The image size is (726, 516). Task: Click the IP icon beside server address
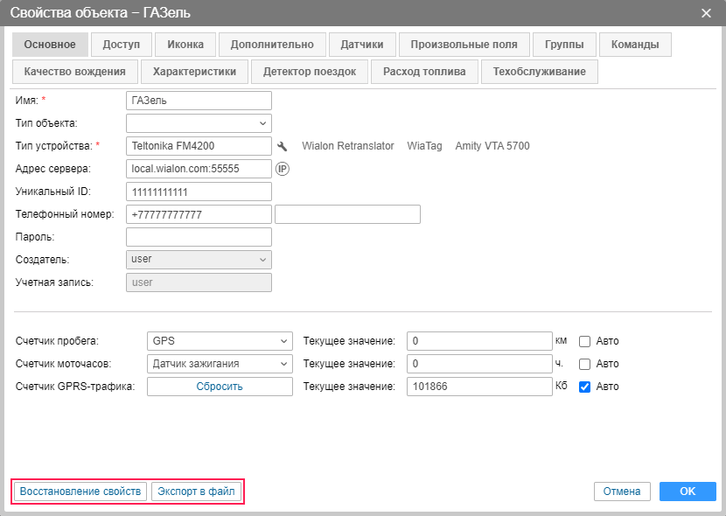pyautogui.click(x=283, y=169)
